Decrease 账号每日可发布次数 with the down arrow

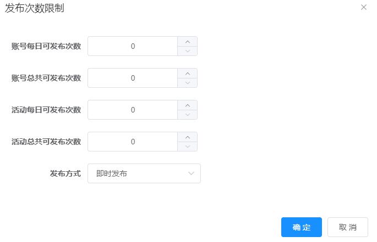188,51
